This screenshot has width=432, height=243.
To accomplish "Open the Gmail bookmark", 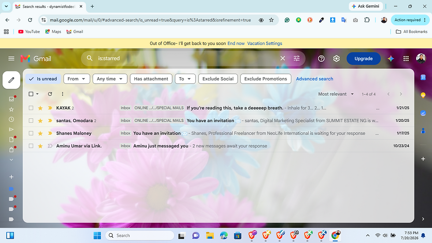I will pos(74,32).
